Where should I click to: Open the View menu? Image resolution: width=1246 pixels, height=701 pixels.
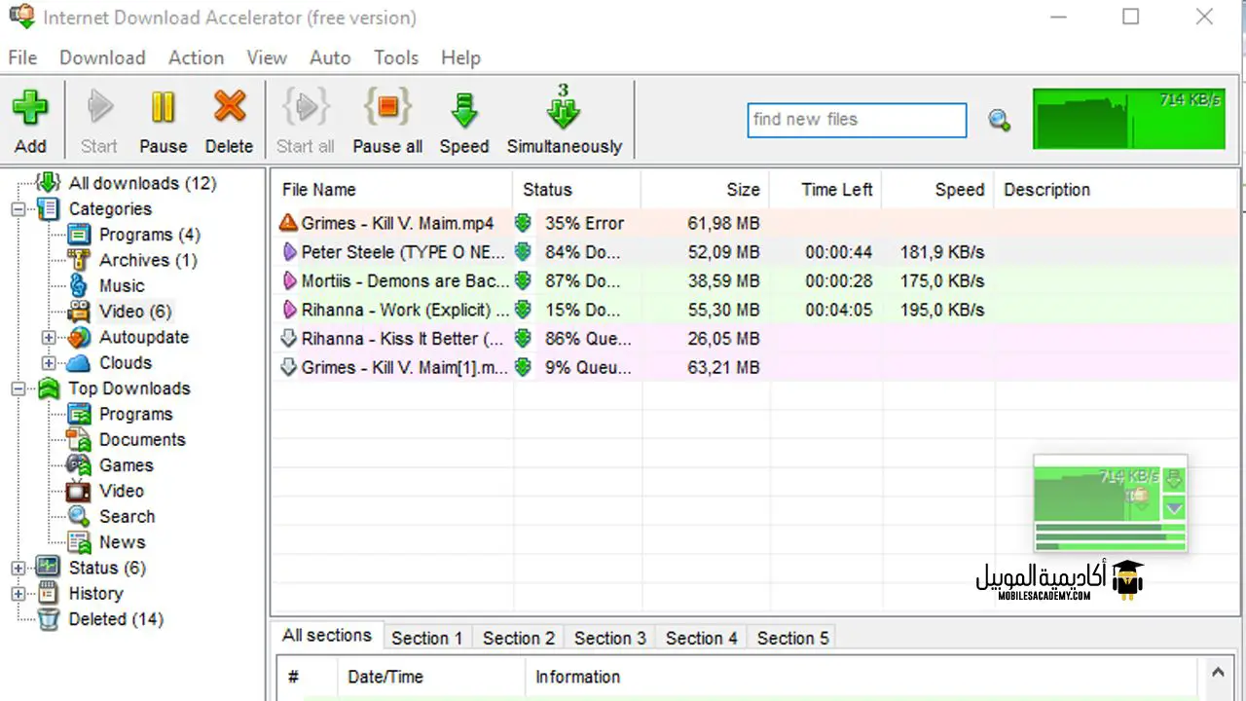(x=267, y=57)
